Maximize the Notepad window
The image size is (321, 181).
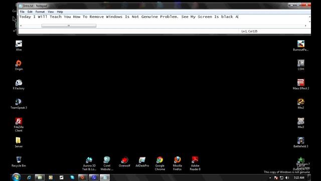[298, 5]
